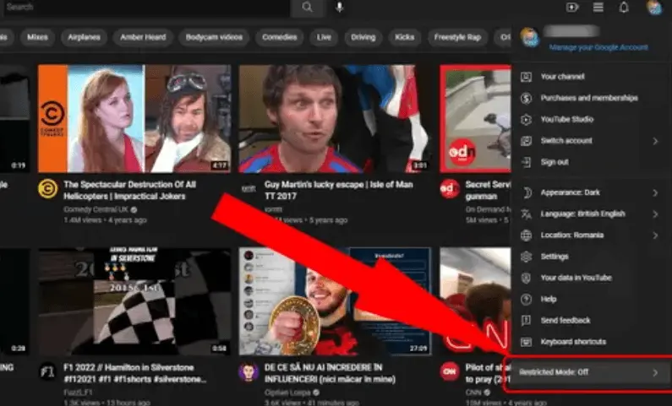Choose Sign out from menu
672x406 pixels.
pyautogui.click(x=592, y=162)
